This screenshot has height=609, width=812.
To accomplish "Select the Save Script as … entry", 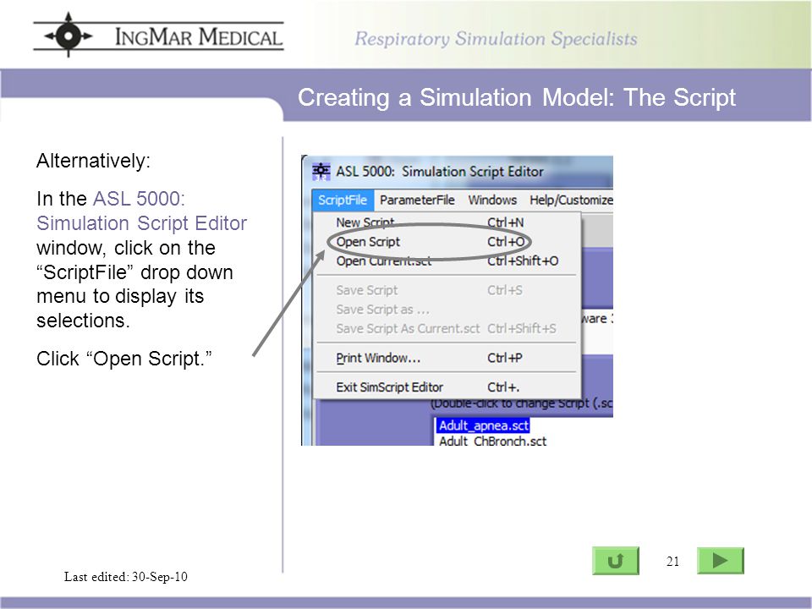I will (447, 310).
